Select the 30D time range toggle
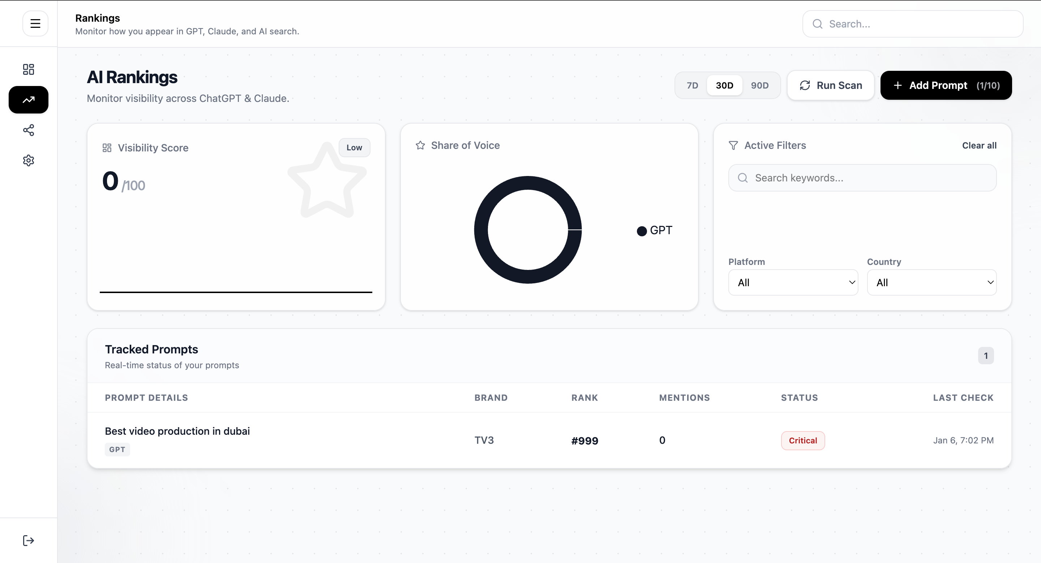 tap(724, 85)
